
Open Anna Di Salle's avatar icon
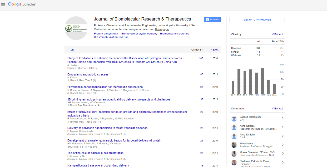234,136
